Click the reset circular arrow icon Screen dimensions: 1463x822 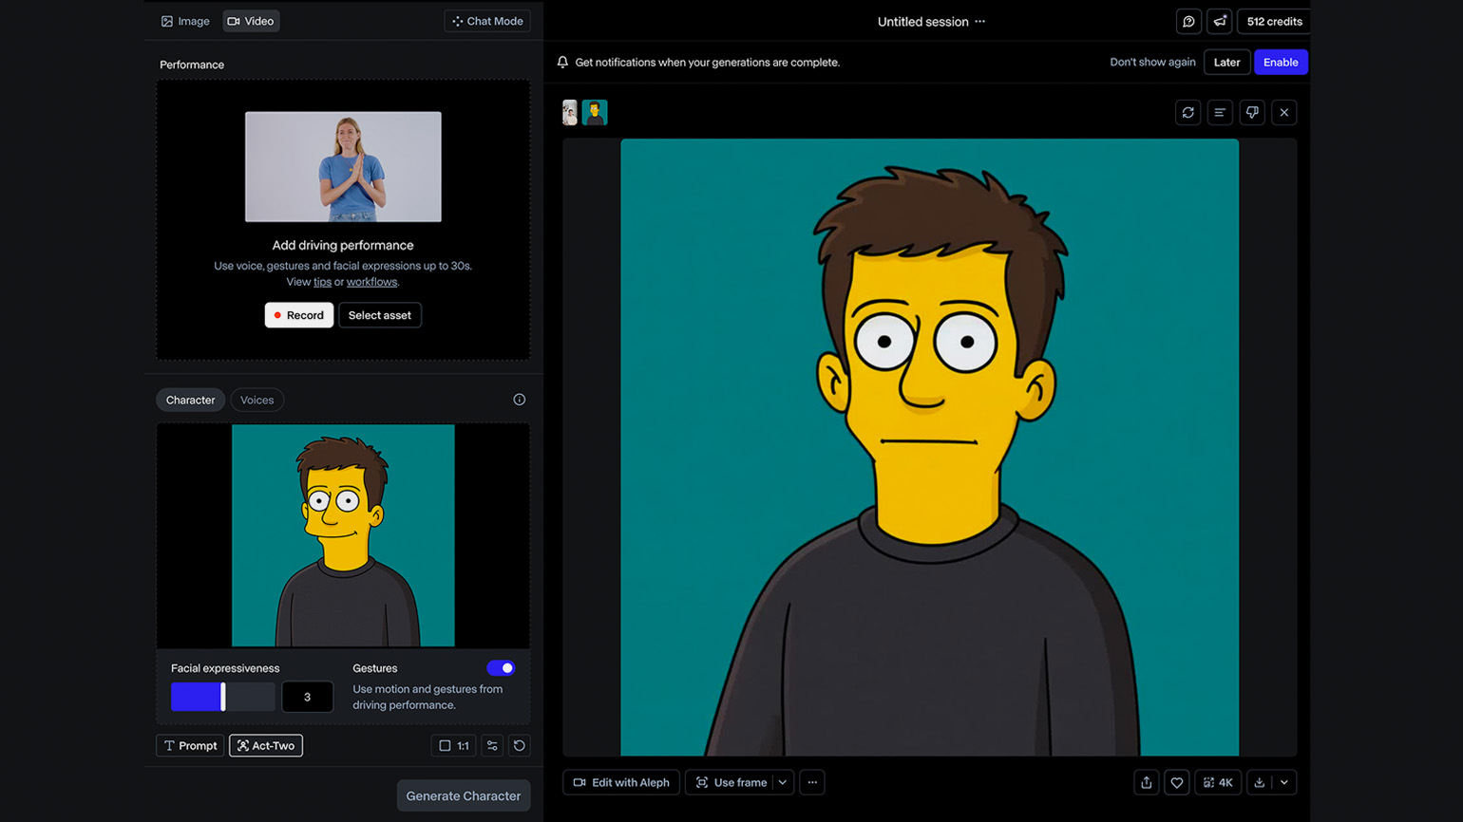[520, 746]
